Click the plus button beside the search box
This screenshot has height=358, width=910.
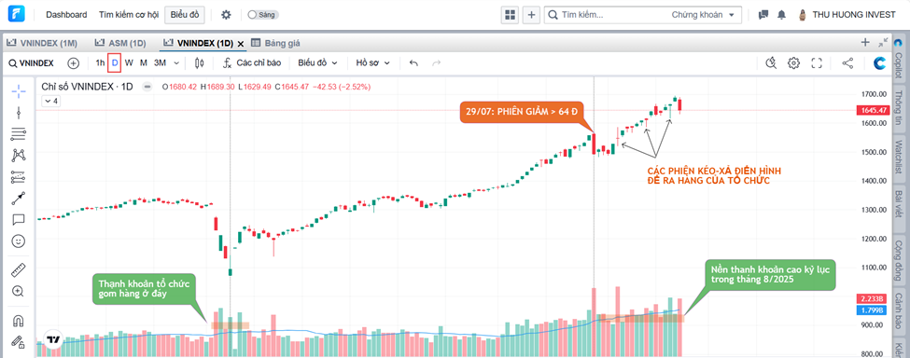pos(531,15)
